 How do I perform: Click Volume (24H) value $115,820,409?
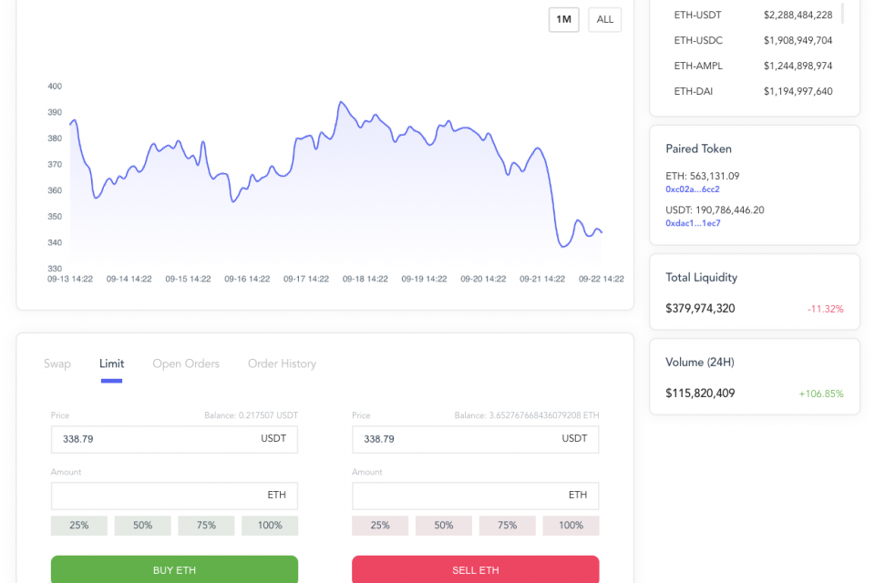tap(700, 394)
